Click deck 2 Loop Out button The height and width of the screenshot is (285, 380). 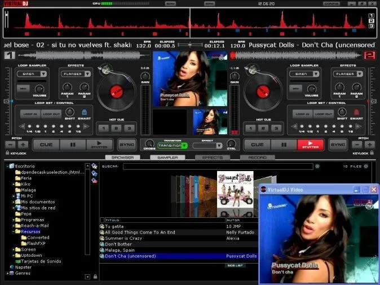pos(323,114)
